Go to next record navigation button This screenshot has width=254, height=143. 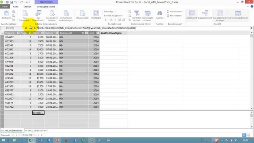pos(38,135)
